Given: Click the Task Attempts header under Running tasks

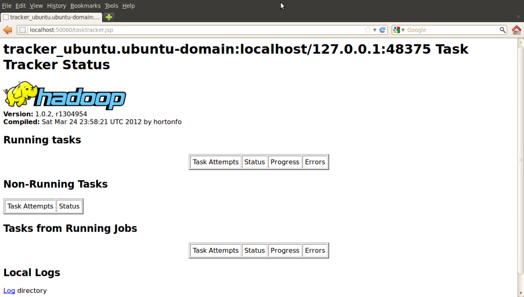Looking at the screenshot, I should tap(215, 161).
